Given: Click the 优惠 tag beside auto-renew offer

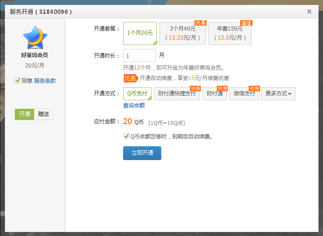Looking at the screenshot, I should pos(130,78).
